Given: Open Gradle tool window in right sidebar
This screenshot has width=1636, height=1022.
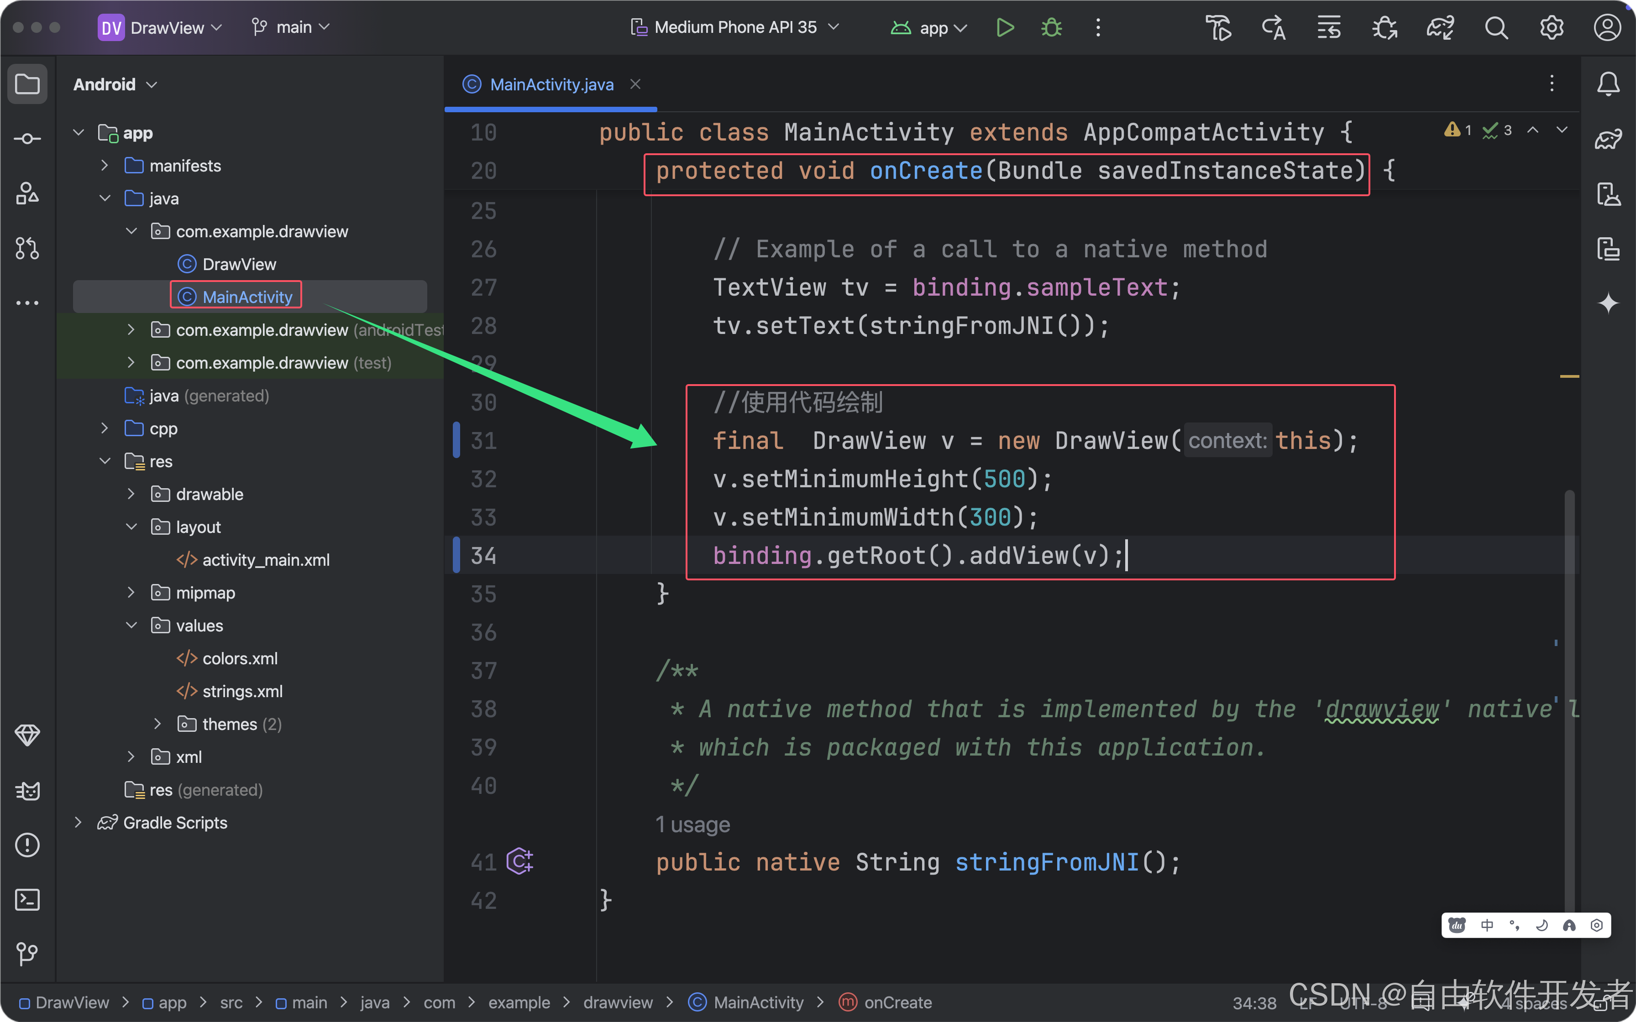Looking at the screenshot, I should [1608, 139].
